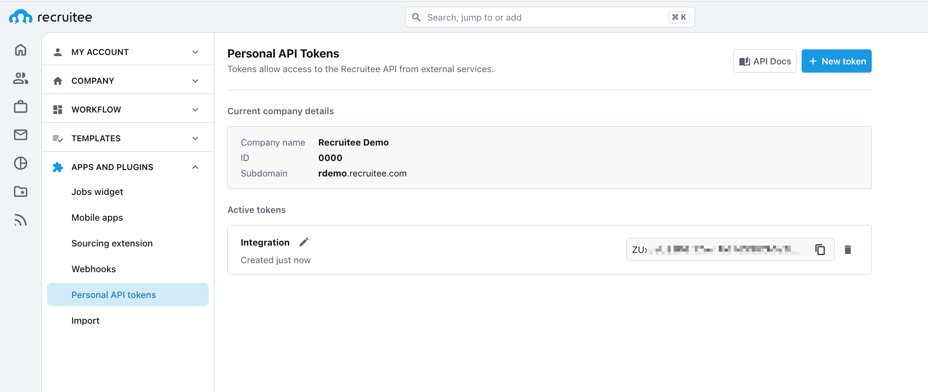Expand the Company settings section
The height and width of the screenshot is (392, 928).
pos(128,81)
